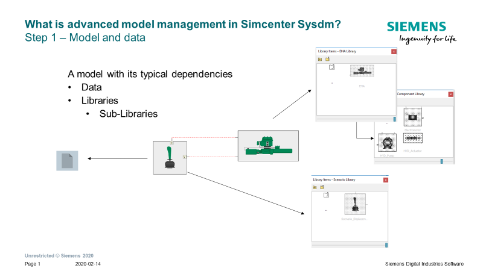Click the back-folder icon in Scenario Library toolbar
The image size is (483, 271).
pyautogui.click(x=315, y=187)
